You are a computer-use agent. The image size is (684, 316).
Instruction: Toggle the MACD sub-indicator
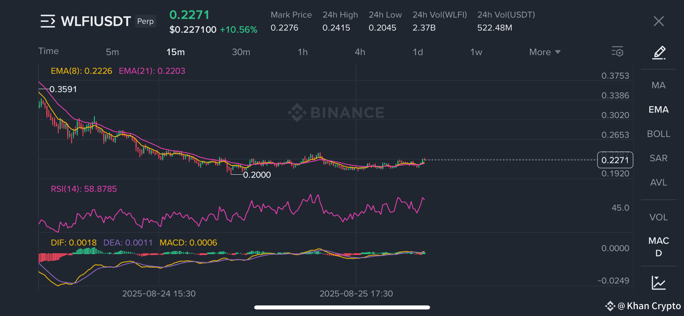[x=658, y=247]
